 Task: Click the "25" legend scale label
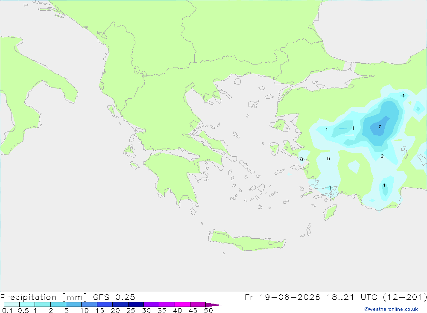131,310
